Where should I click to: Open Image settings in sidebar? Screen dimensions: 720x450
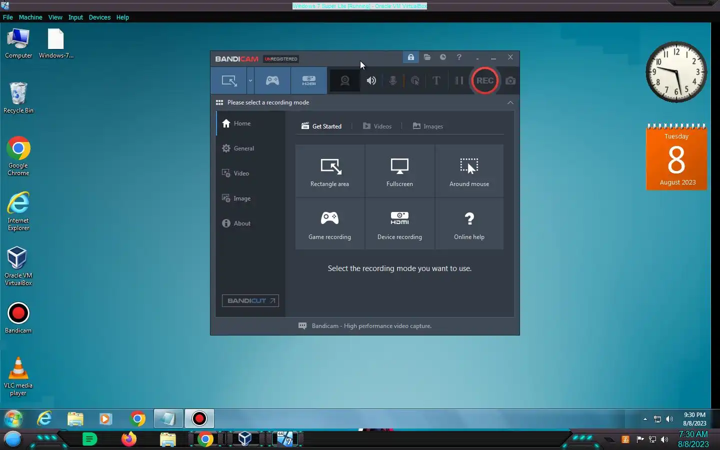pos(250,198)
